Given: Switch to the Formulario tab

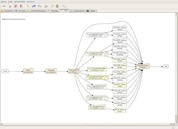Looking at the screenshot, I should click(7, 11).
